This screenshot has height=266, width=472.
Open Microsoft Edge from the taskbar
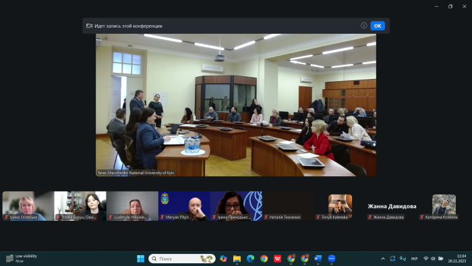pos(250,259)
